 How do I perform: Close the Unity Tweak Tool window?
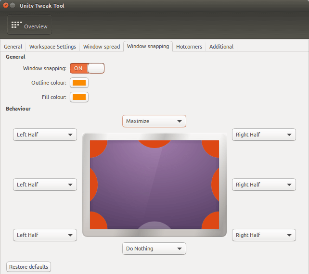pyautogui.click(x=6, y=5)
